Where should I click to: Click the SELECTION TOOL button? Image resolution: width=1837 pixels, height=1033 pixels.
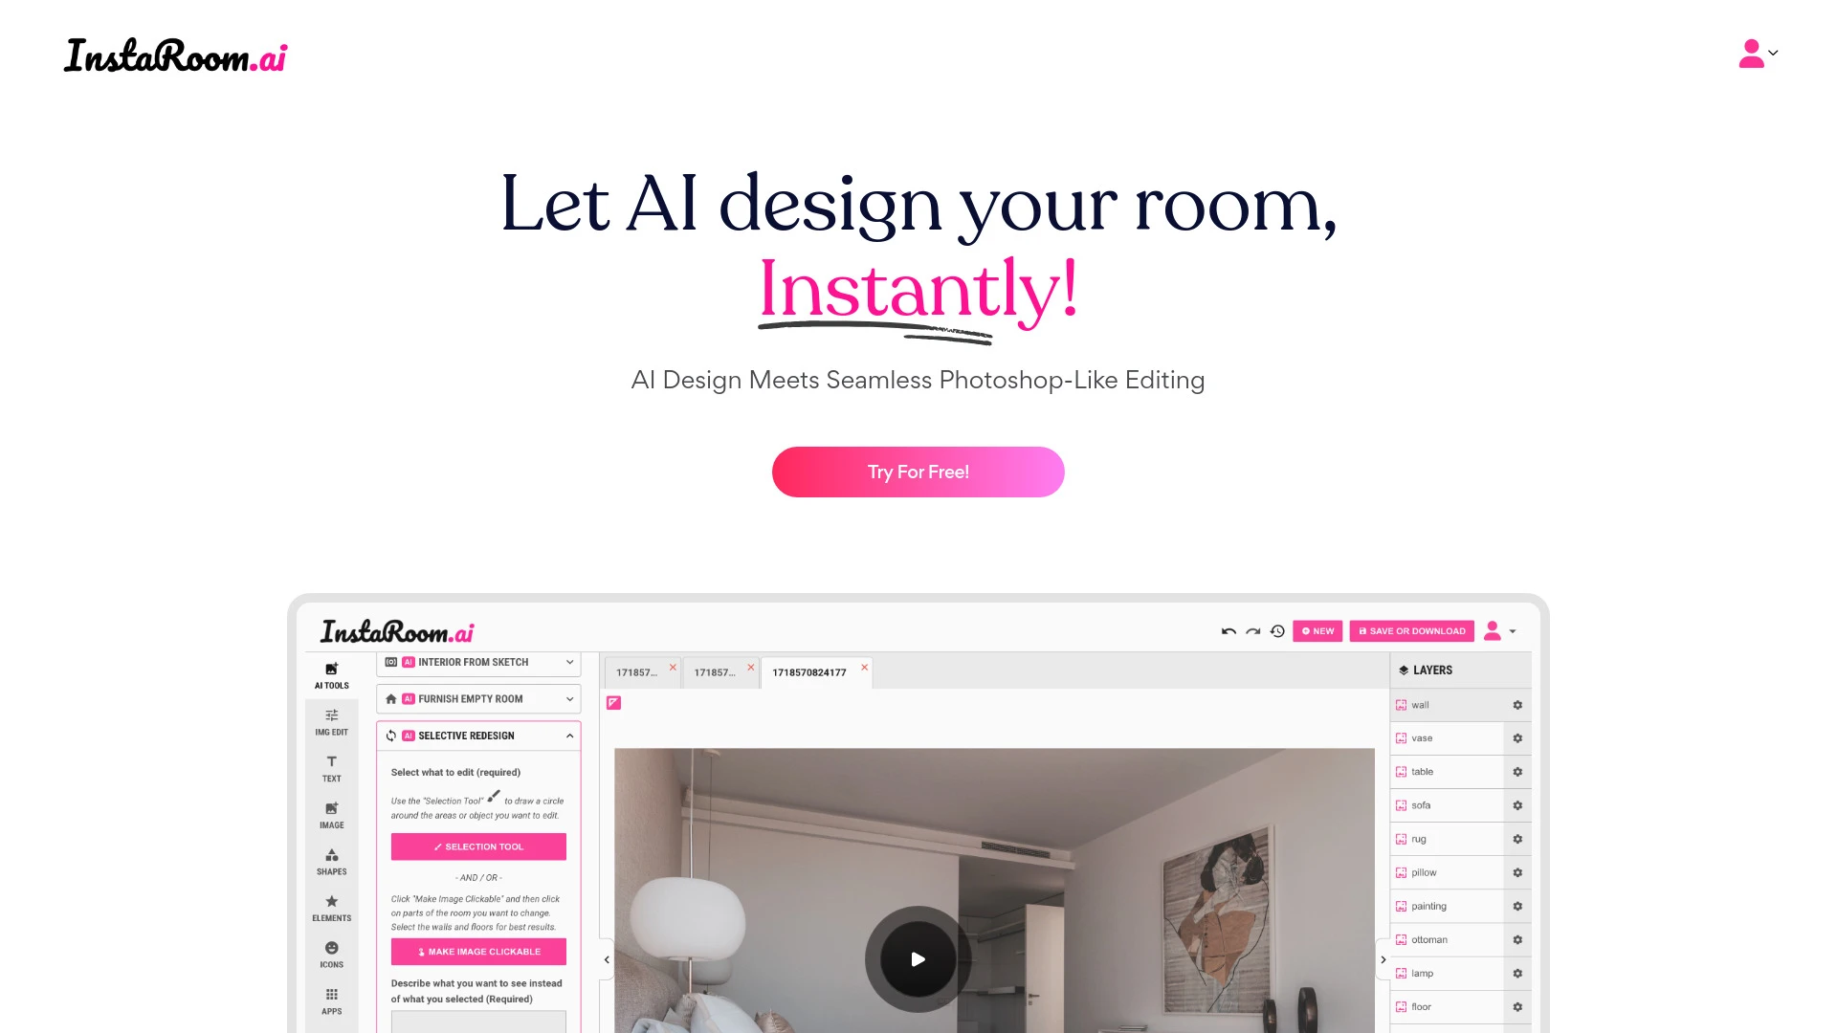[x=478, y=846]
